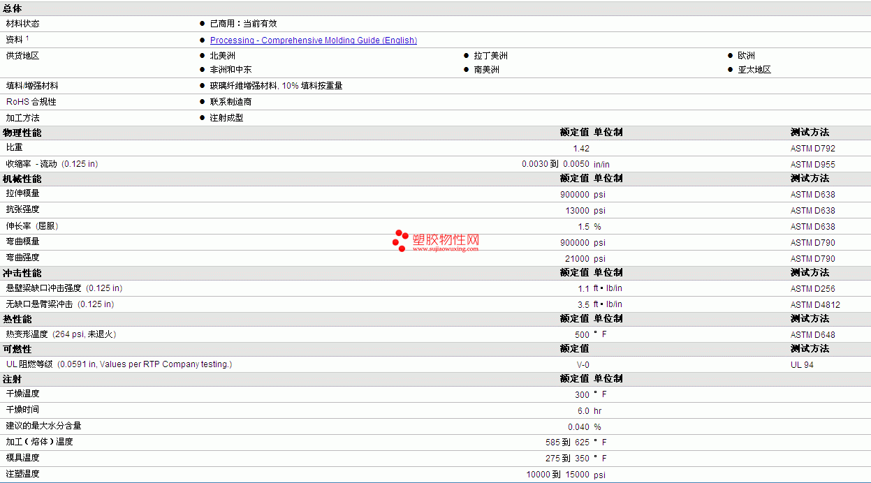Click the 加工(熔体)温度 row label
Viewport: 871px width, 483px height.
click(40, 442)
